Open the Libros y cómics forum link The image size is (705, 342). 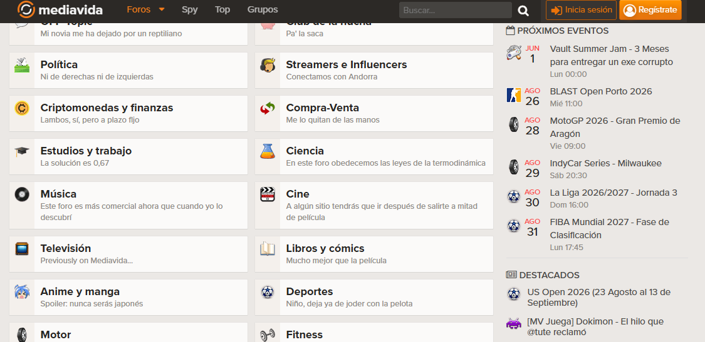pyautogui.click(x=325, y=248)
